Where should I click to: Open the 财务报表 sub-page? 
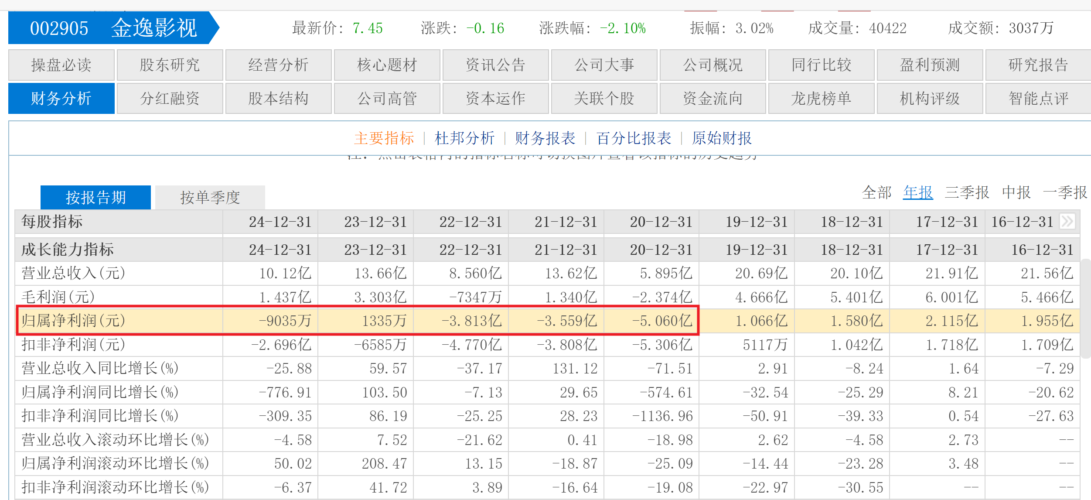click(x=545, y=138)
